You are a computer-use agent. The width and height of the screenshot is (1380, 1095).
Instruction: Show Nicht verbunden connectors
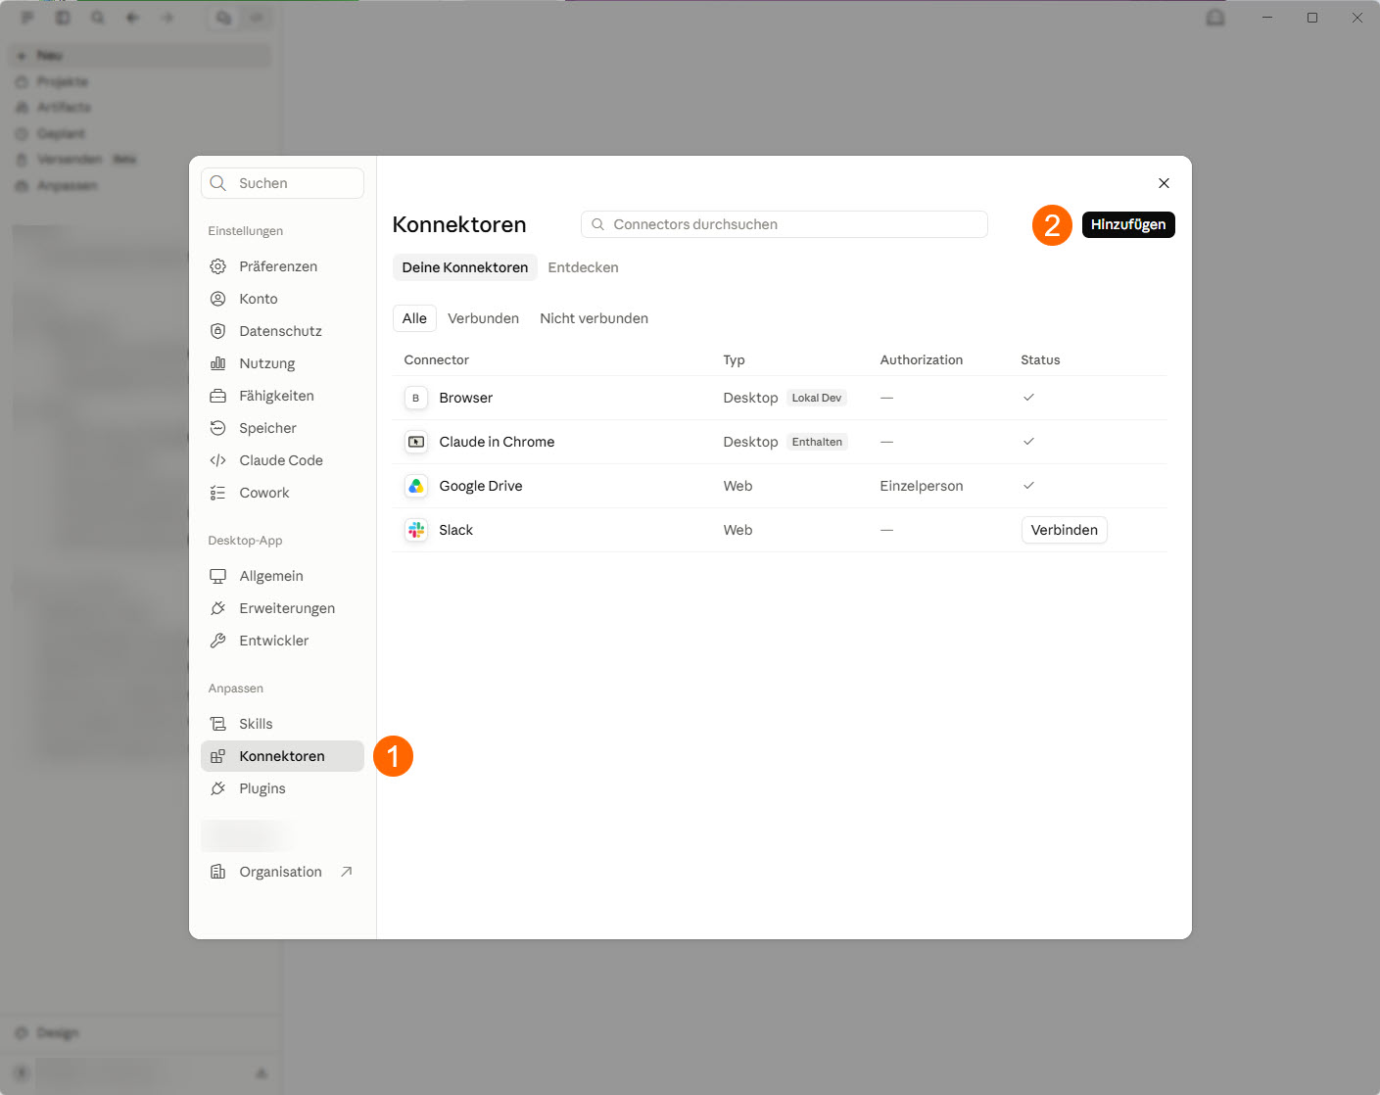(x=594, y=318)
